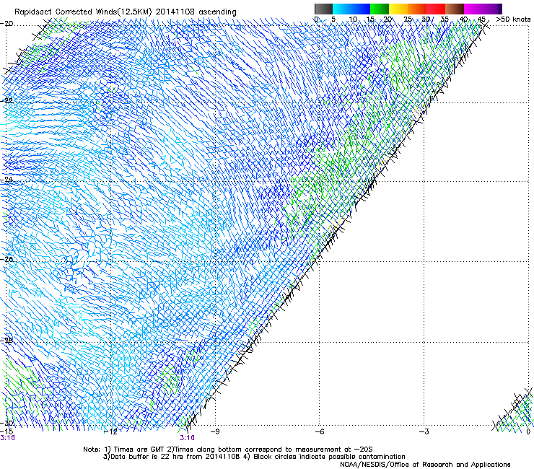Click 'Black circles indicate possible contamination' note
The image size is (534, 469).
[329, 457]
